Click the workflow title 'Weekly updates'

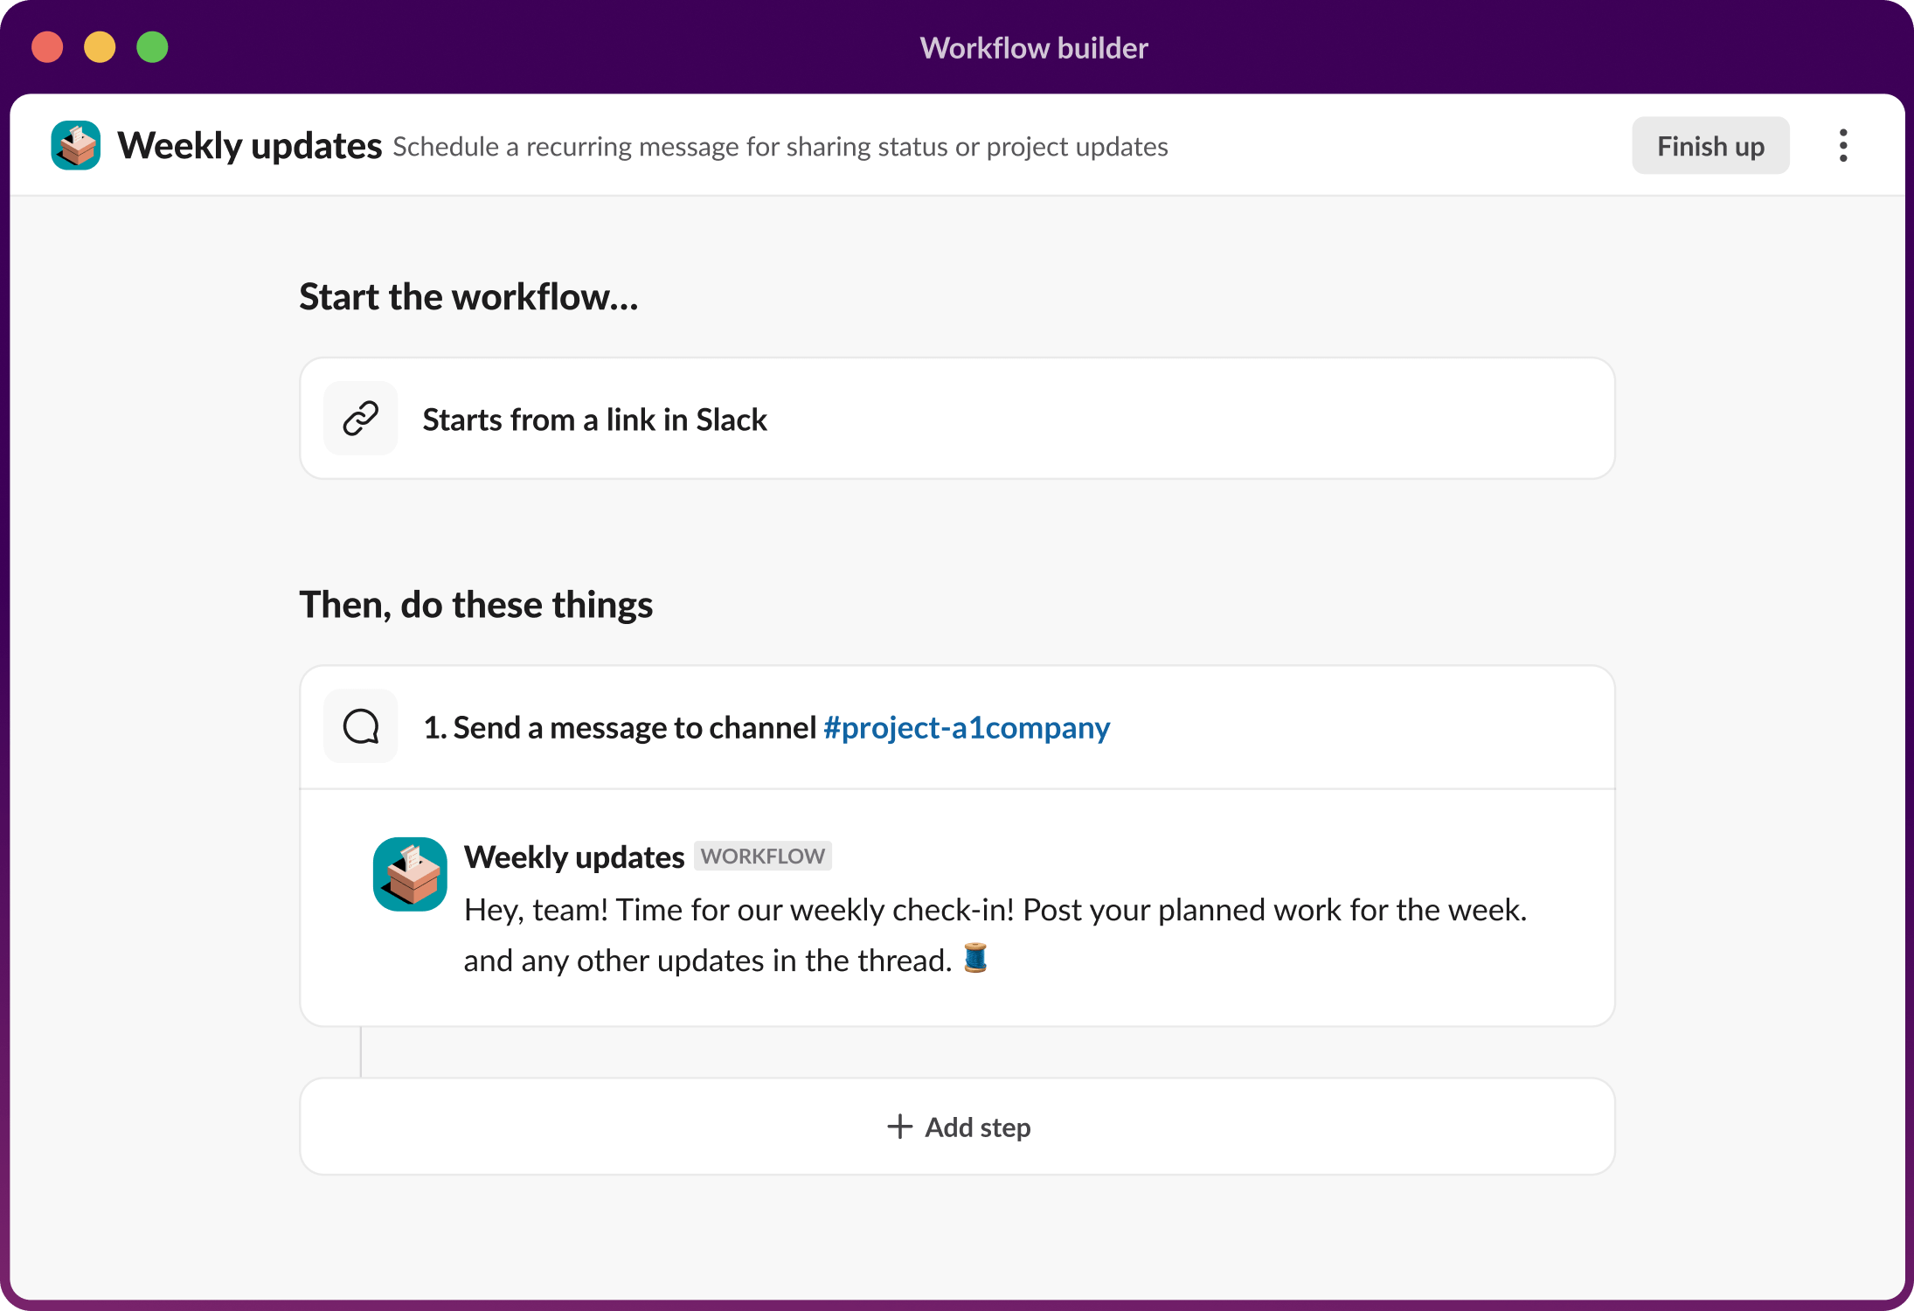coord(250,144)
